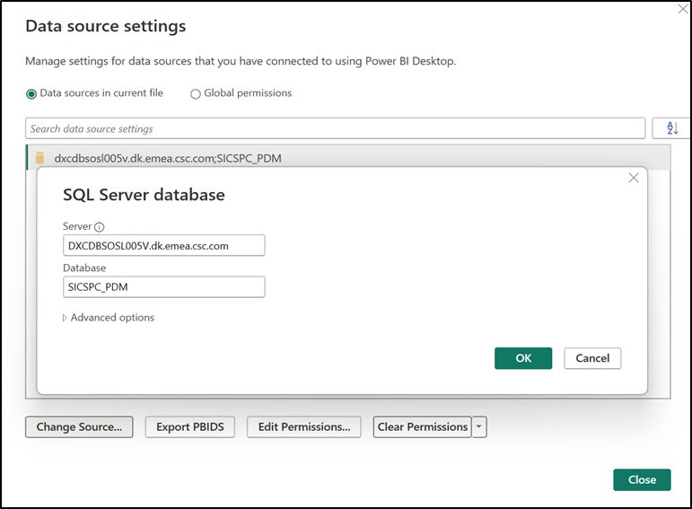692x509 pixels.
Task: Select the dxcdbsosl005v.dk.emea.csc.com data source entry
Action: 169,159
